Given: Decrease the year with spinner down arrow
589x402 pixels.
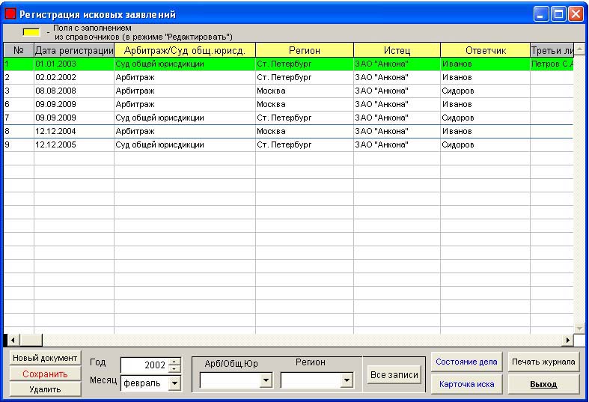Looking at the screenshot, I should [174, 369].
